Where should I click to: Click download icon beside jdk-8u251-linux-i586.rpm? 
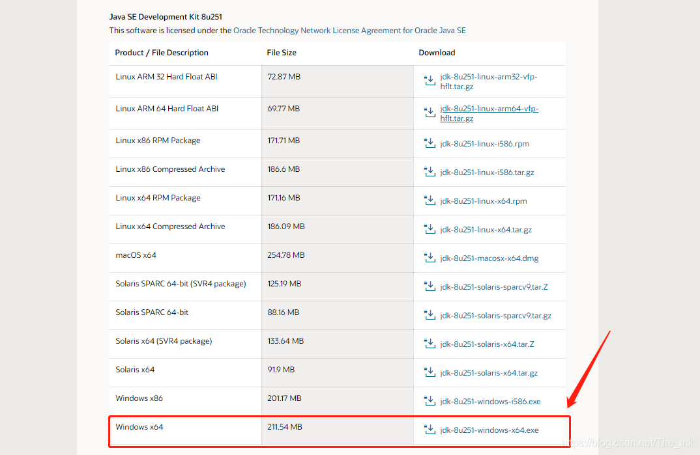click(x=430, y=143)
